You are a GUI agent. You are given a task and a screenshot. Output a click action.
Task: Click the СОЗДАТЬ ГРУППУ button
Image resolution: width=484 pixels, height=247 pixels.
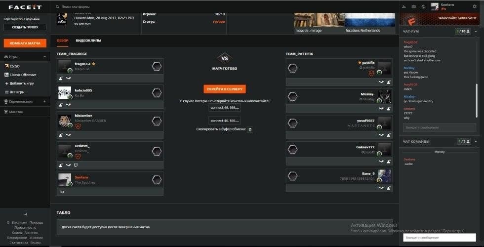25,27
